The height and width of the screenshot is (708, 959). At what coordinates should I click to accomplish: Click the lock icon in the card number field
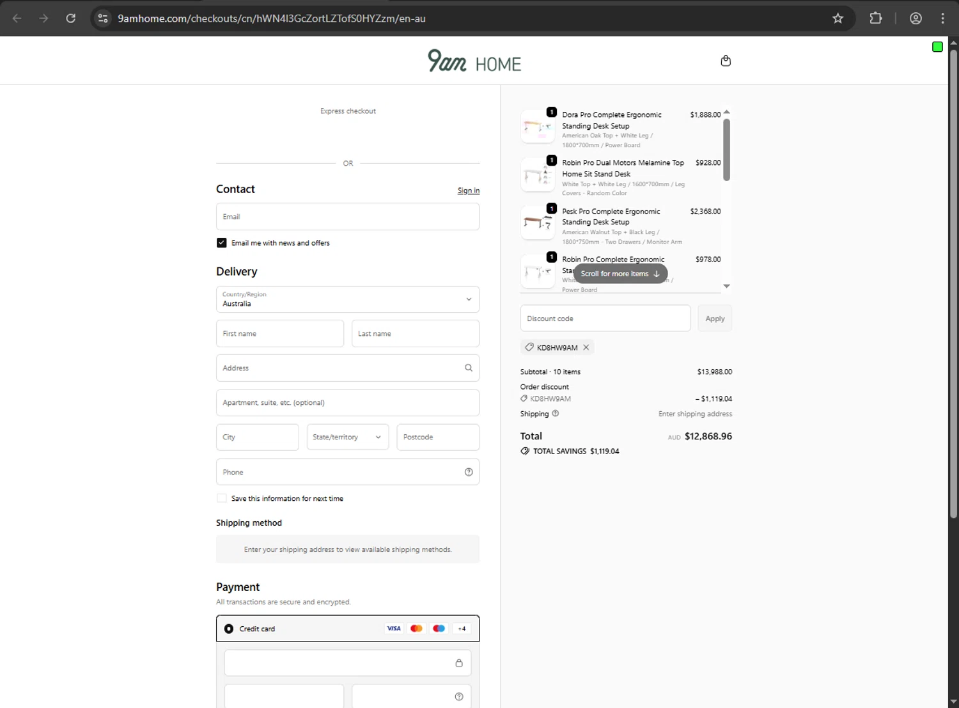tap(459, 663)
